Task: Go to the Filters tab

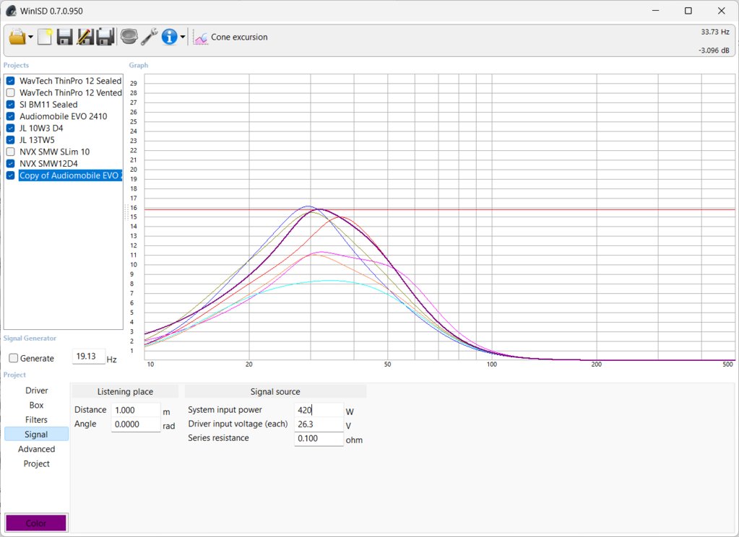Action: pos(37,419)
